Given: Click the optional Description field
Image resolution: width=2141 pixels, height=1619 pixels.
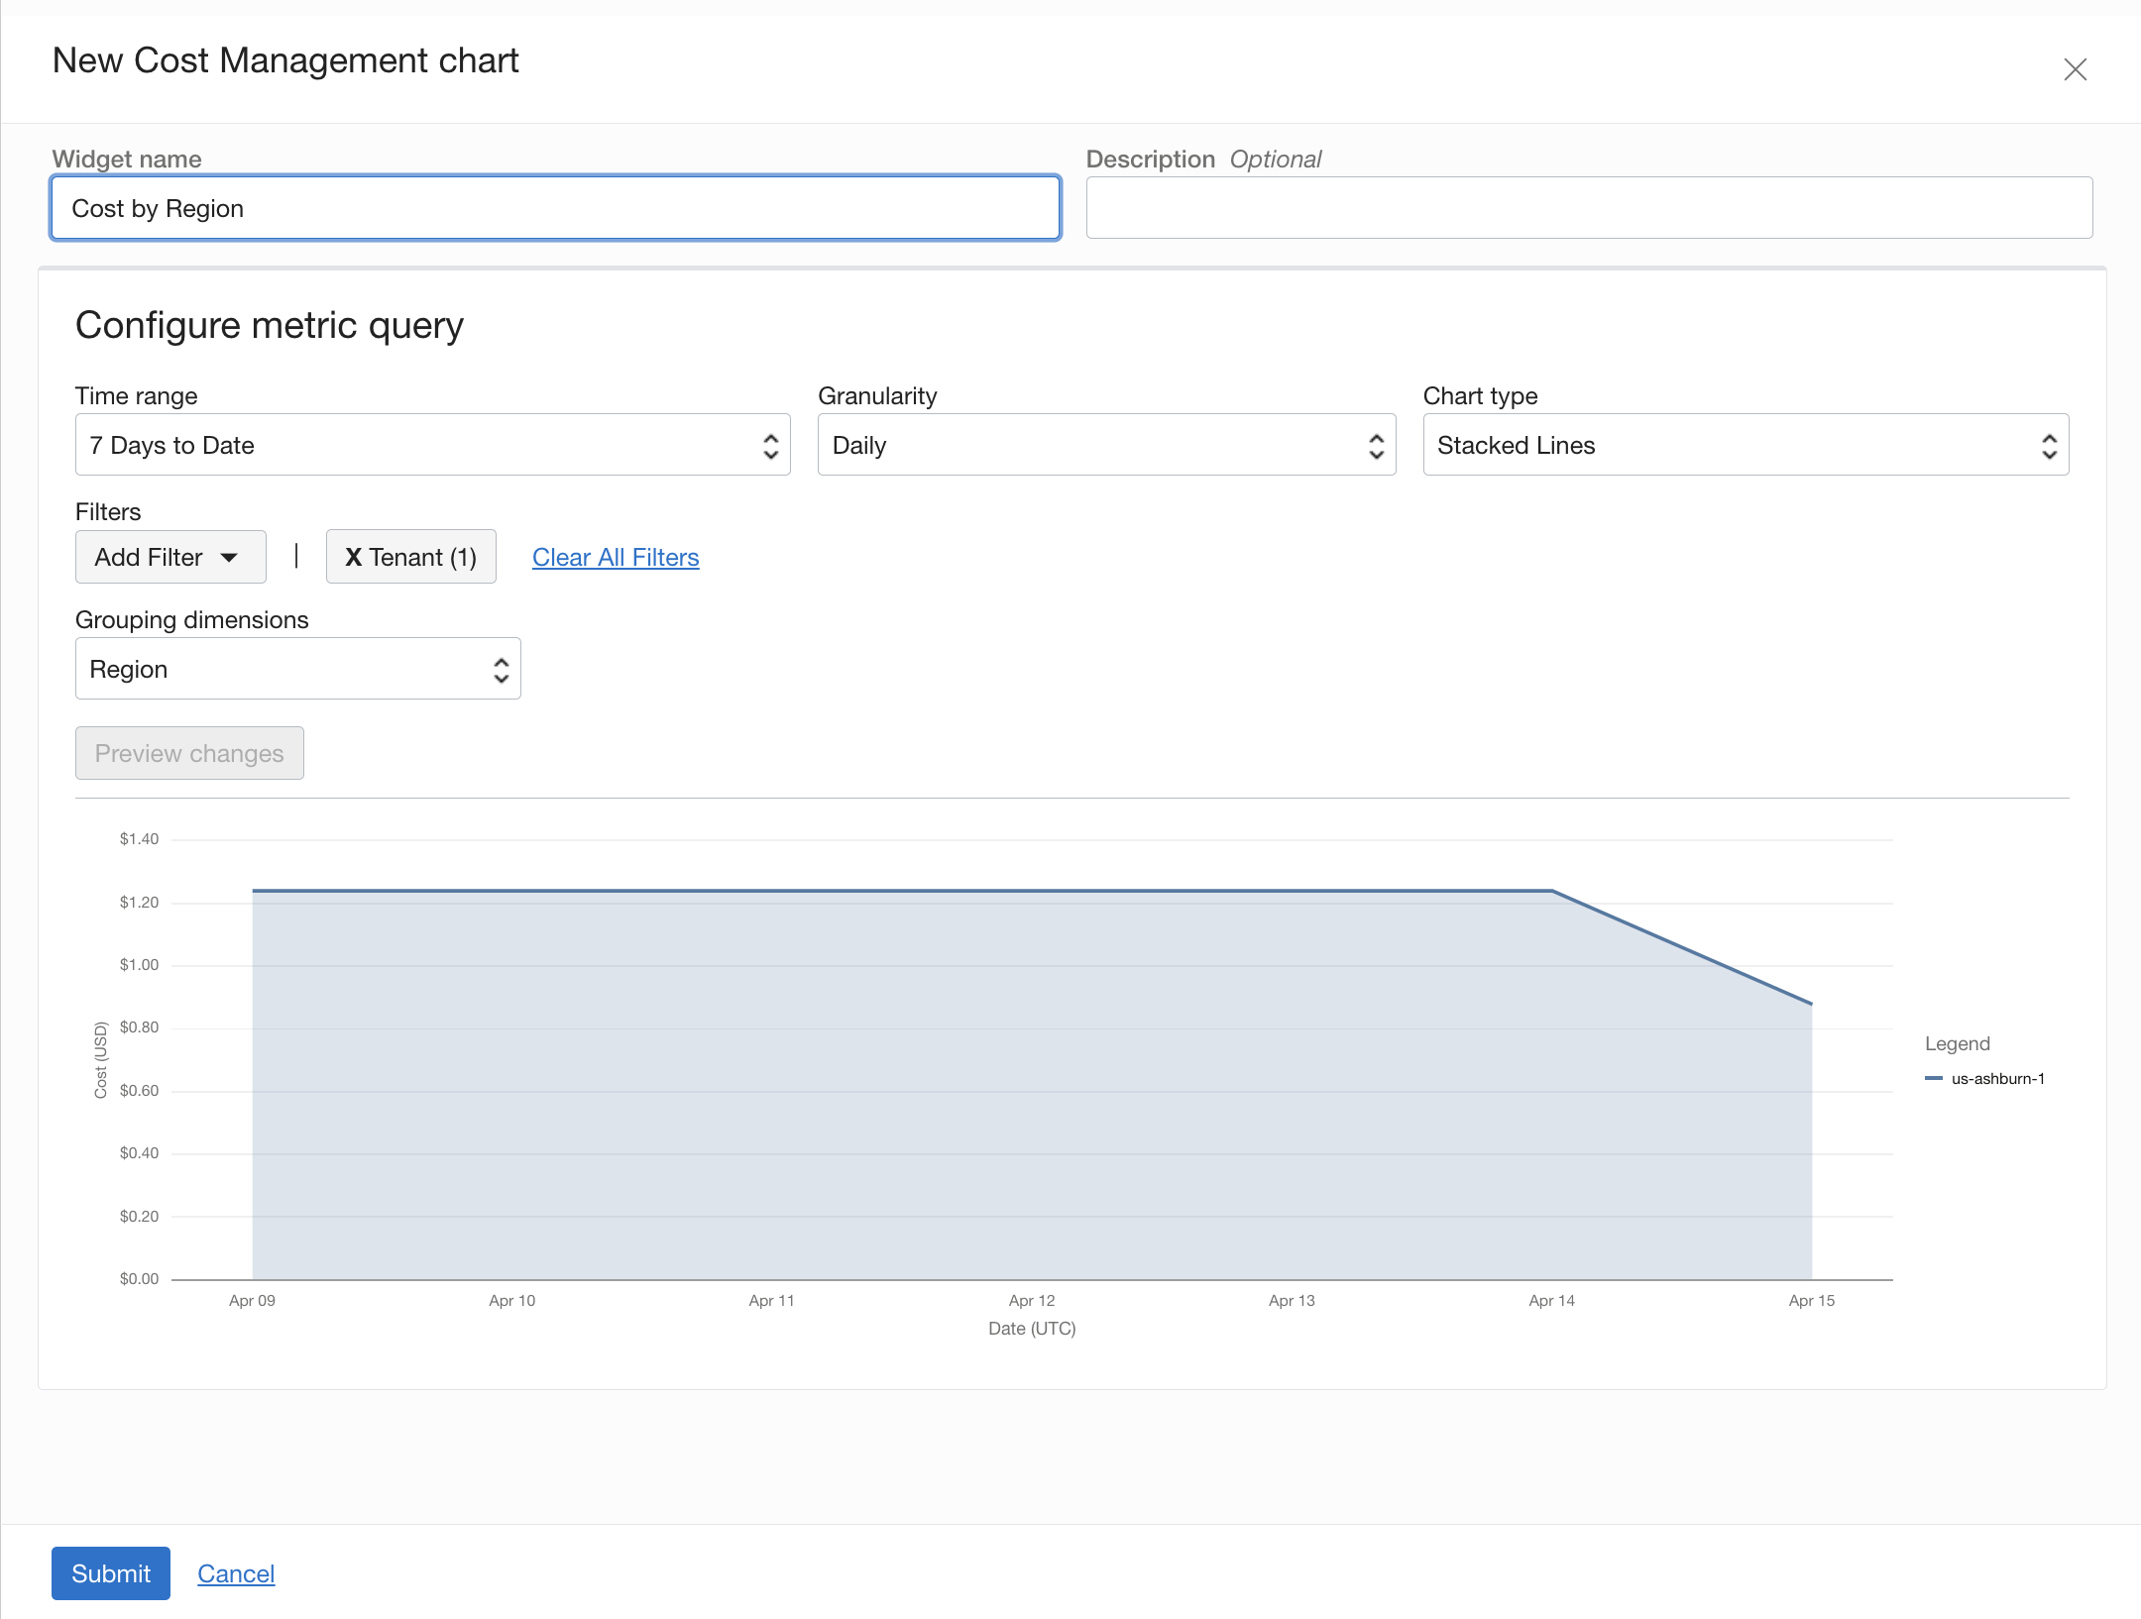Looking at the screenshot, I should [x=1588, y=207].
